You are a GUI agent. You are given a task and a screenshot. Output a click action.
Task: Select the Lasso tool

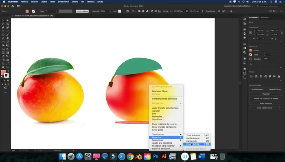click(x=7, y=24)
